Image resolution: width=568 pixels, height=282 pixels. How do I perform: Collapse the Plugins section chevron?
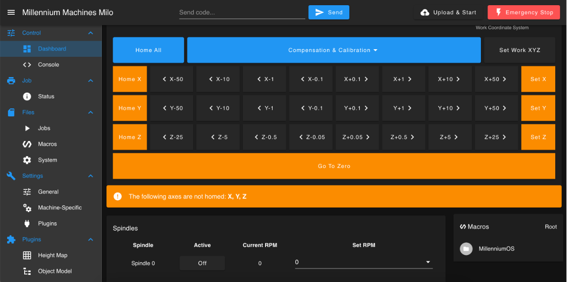(90, 239)
